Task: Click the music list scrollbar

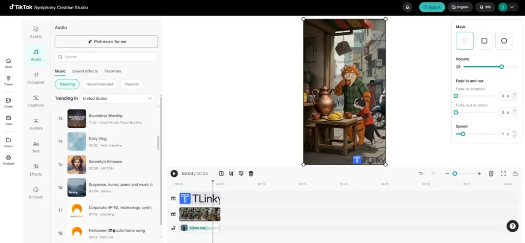Action: [158, 143]
